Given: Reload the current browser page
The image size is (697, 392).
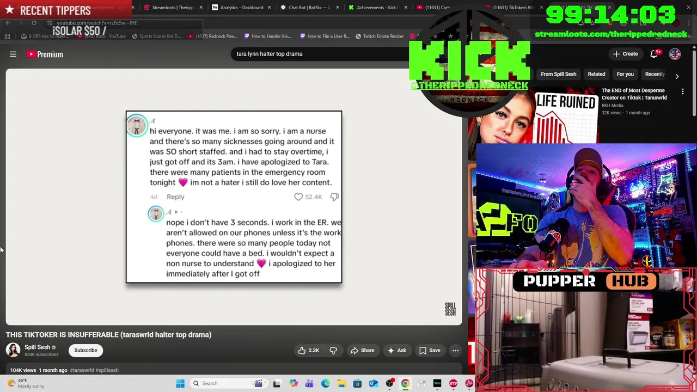Looking at the screenshot, I should point(34,23).
